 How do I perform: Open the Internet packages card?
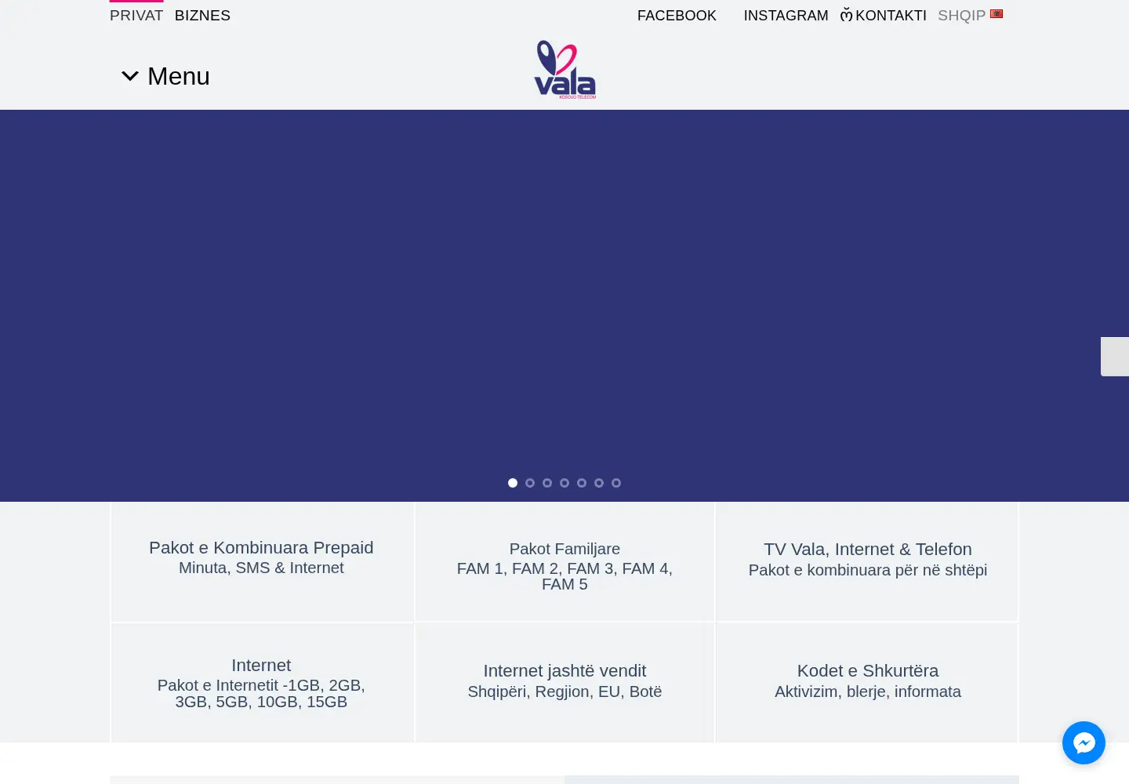[x=262, y=683]
